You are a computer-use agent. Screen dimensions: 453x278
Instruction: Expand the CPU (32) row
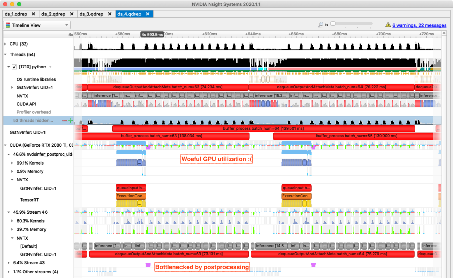[5, 44]
